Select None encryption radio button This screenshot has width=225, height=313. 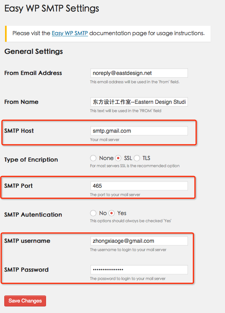pyautogui.click(x=93, y=158)
